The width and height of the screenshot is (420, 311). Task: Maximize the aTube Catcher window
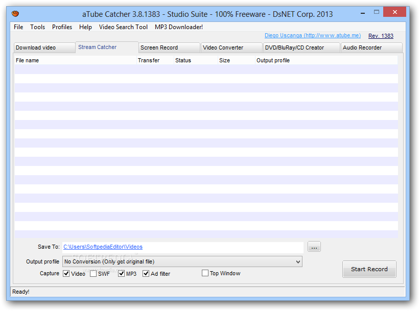coord(377,12)
